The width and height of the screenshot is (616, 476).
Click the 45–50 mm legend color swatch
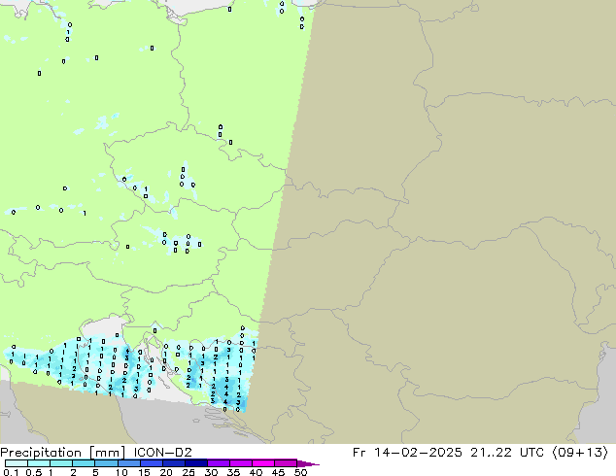286,463
